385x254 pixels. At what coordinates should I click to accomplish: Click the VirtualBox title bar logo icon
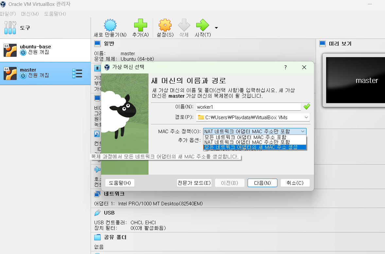(3, 4)
